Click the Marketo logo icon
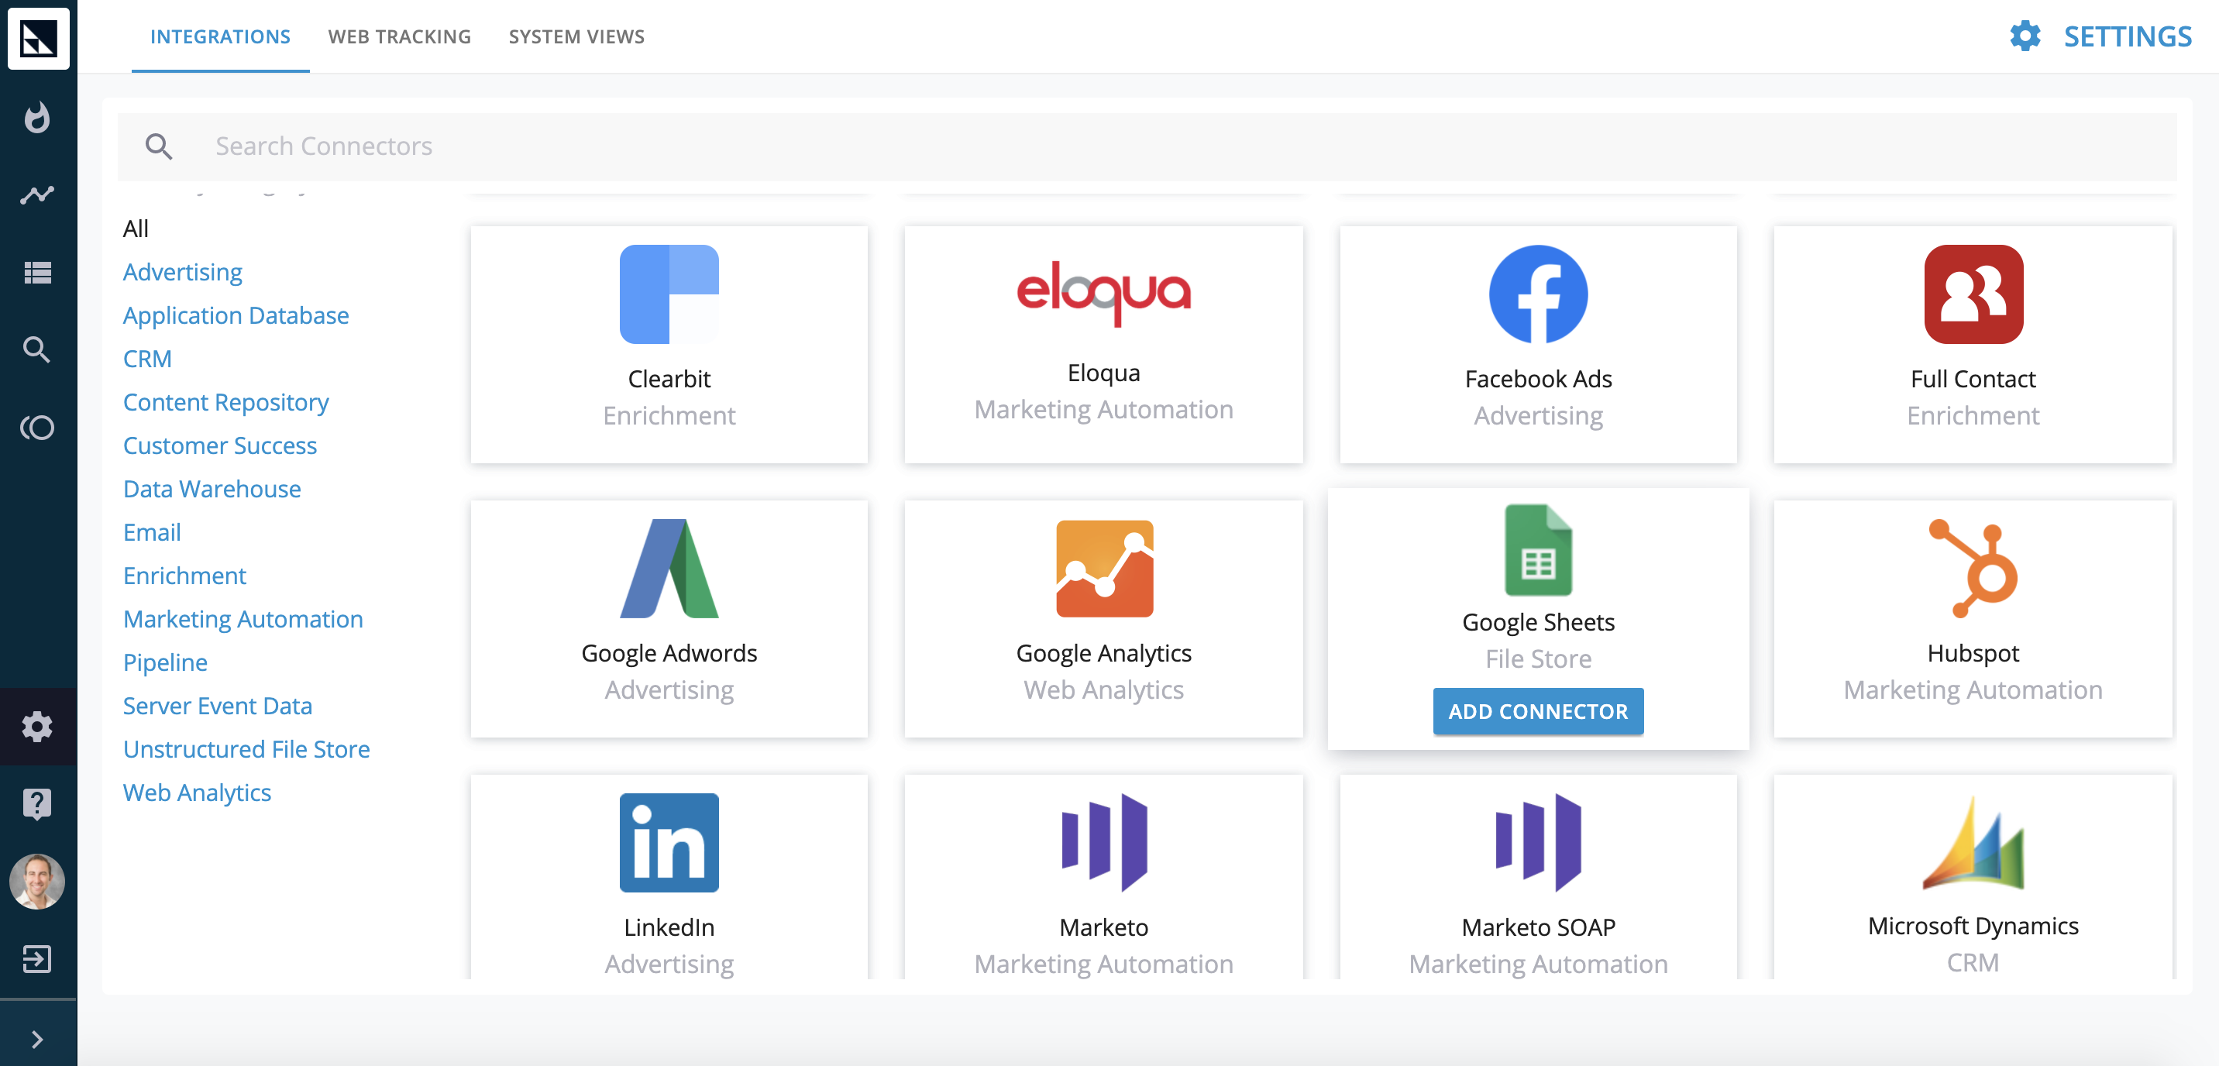Viewport: 2219px width, 1066px height. [x=1103, y=842]
